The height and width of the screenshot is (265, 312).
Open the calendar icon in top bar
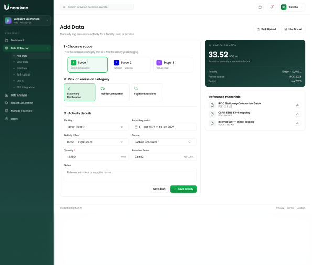(260, 7)
